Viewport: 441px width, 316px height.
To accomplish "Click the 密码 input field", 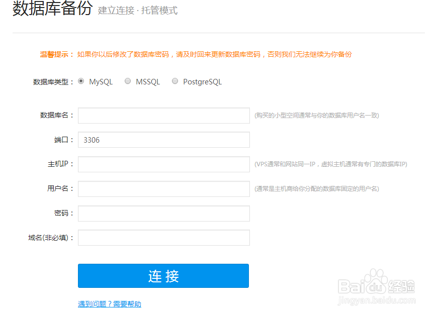I will (x=163, y=213).
